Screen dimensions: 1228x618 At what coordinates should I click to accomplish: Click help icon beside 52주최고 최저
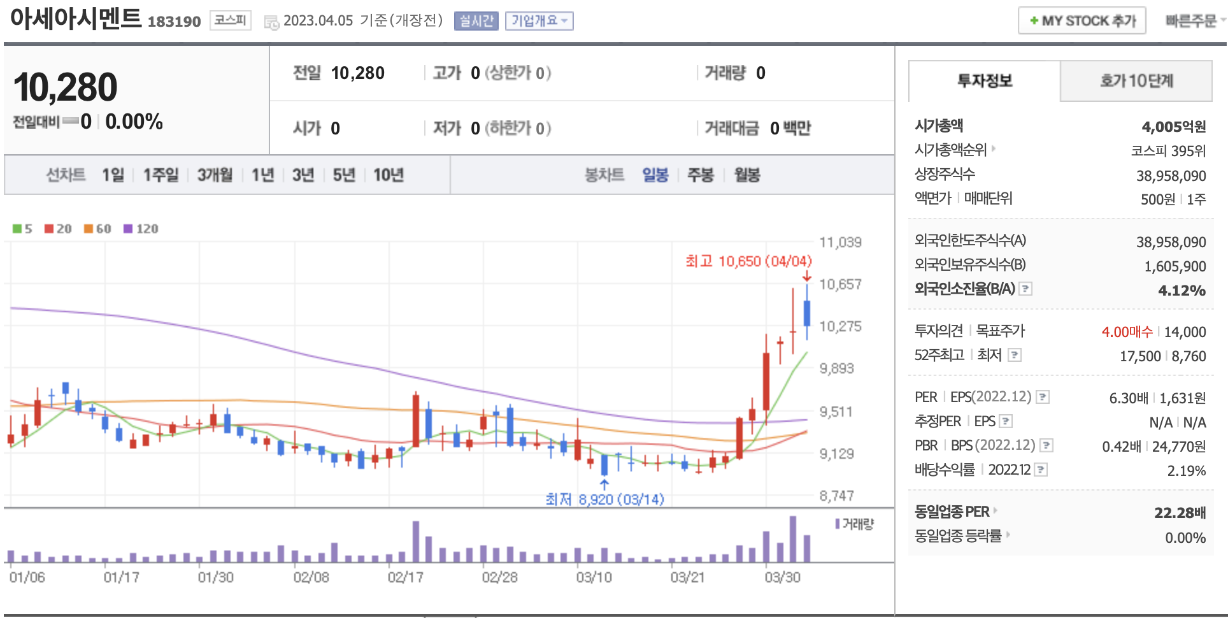coord(1015,355)
